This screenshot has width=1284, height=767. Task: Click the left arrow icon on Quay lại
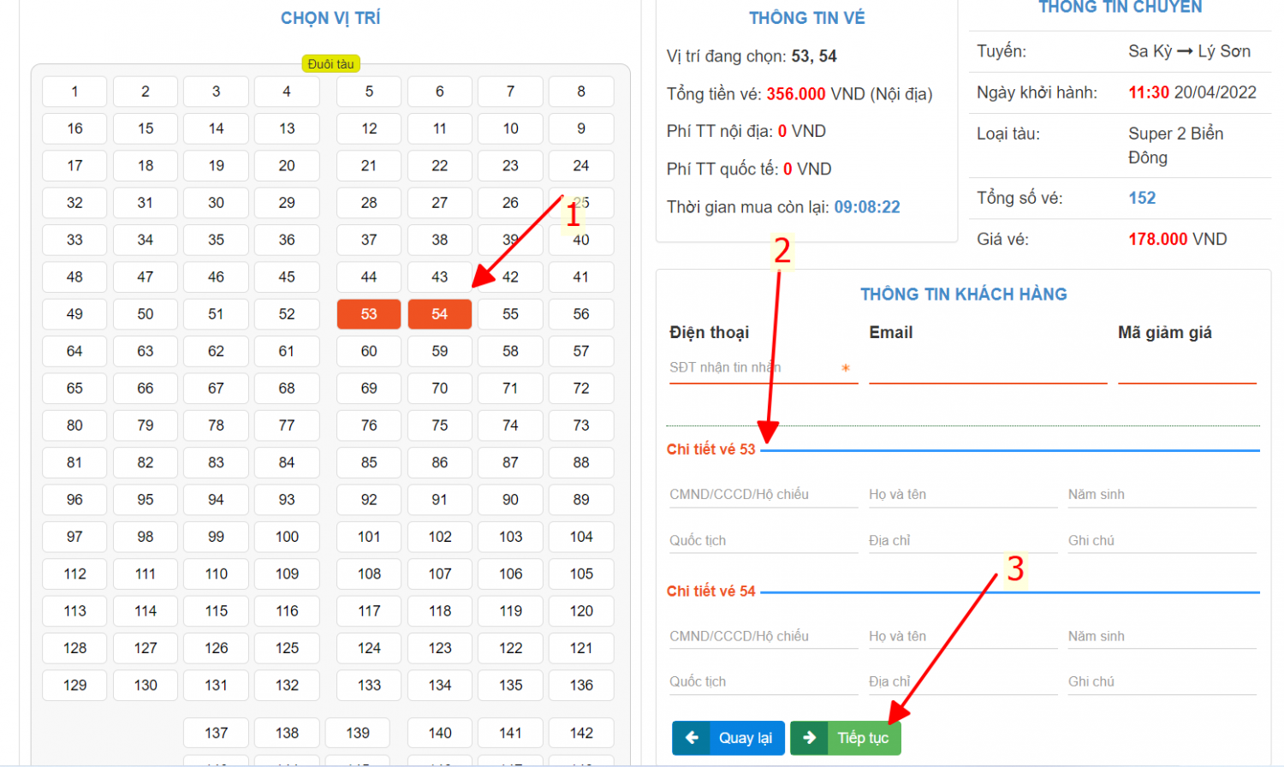[692, 738]
